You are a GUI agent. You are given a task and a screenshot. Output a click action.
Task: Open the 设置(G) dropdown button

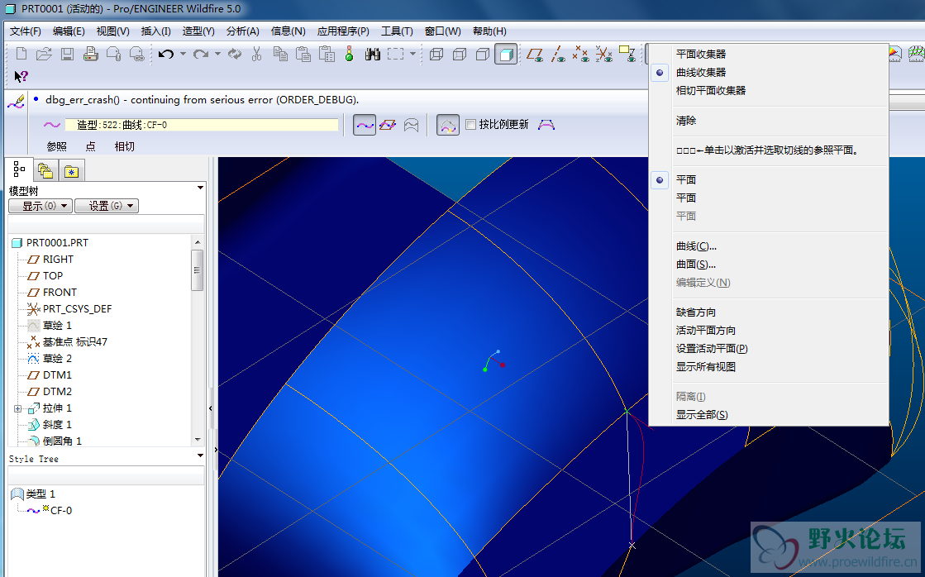pos(107,206)
